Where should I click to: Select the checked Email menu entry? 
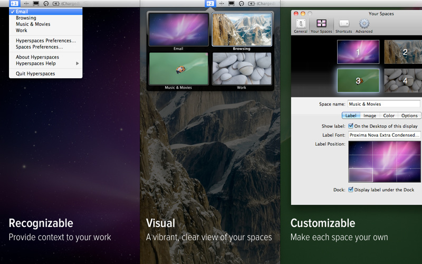coord(46,12)
